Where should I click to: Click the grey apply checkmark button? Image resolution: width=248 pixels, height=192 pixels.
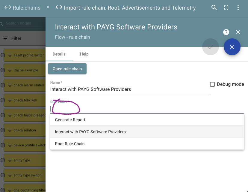[211, 47]
